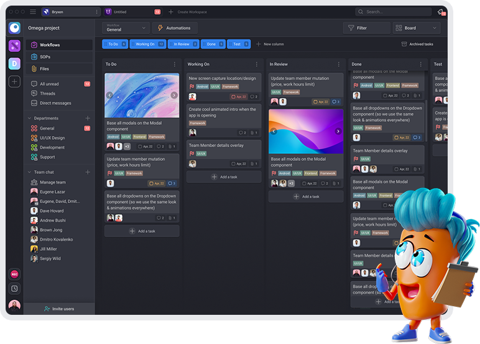Add a task in Working On column
This screenshot has height=344, width=480.
[x=224, y=177]
